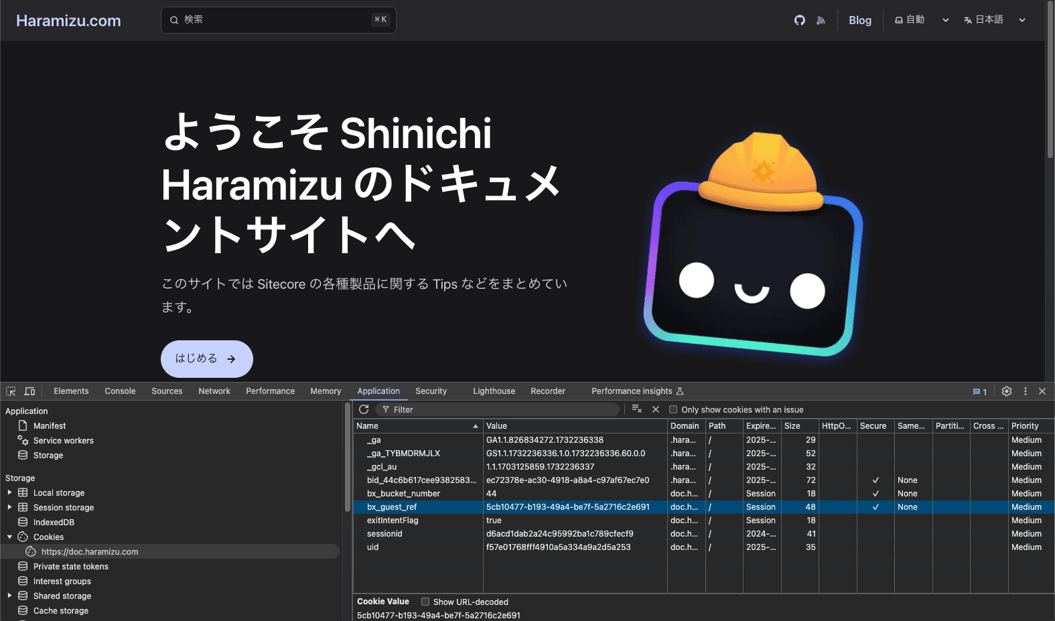This screenshot has height=621, width=1055.
Task: Click the はじめる button
Action: click(x=206, y=359)
